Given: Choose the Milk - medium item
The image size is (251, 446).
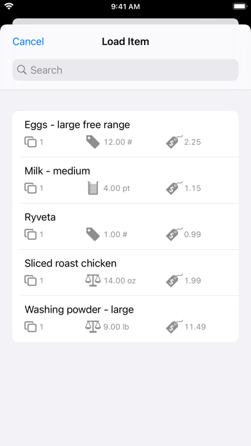Looking at the screenshot, I should click(x=125, y=180).
